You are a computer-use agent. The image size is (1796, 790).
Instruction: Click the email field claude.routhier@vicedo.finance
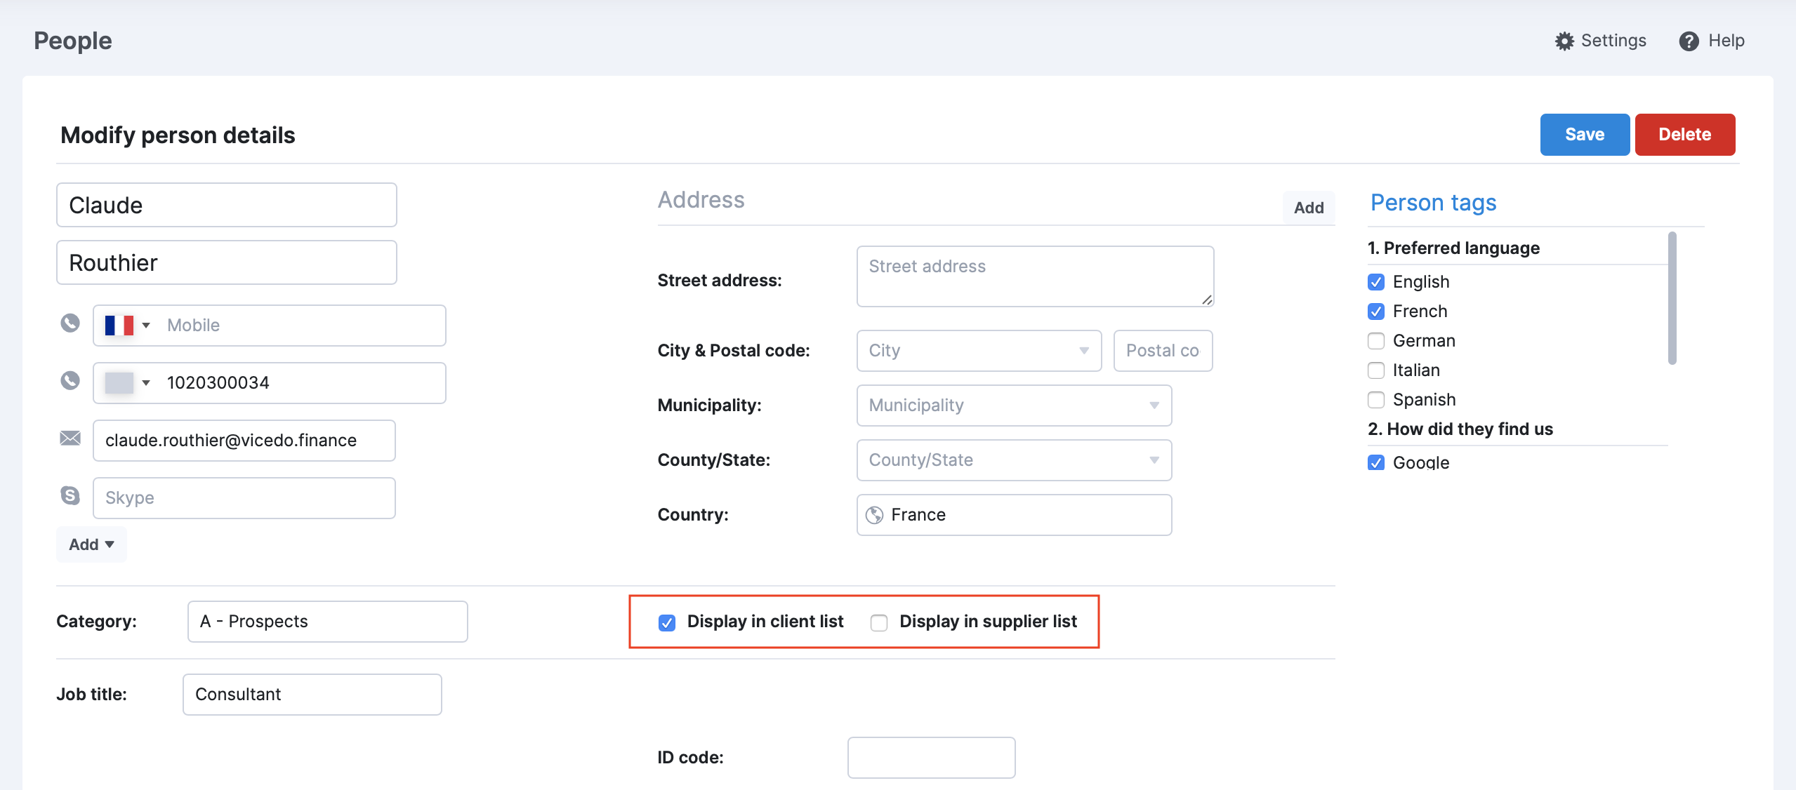click(244, 441)
